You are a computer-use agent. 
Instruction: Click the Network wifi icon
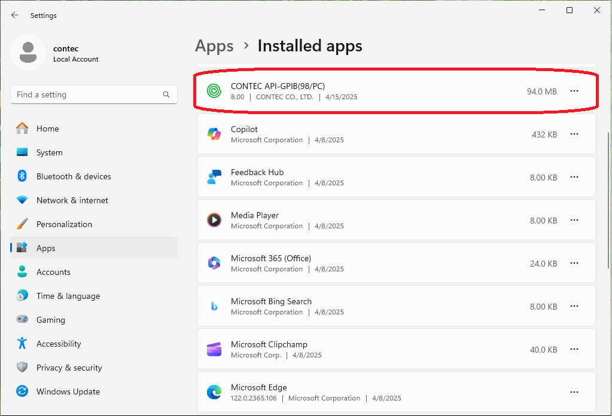[22, 200]
